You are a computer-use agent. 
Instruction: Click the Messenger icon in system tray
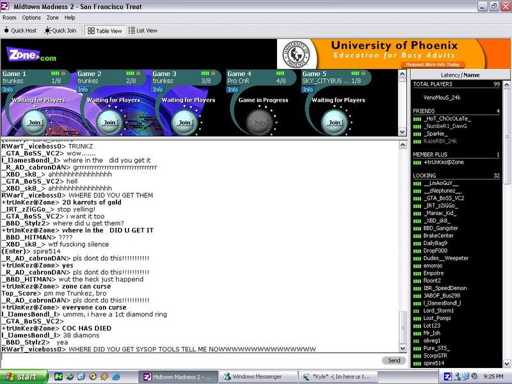click(457, 377)
